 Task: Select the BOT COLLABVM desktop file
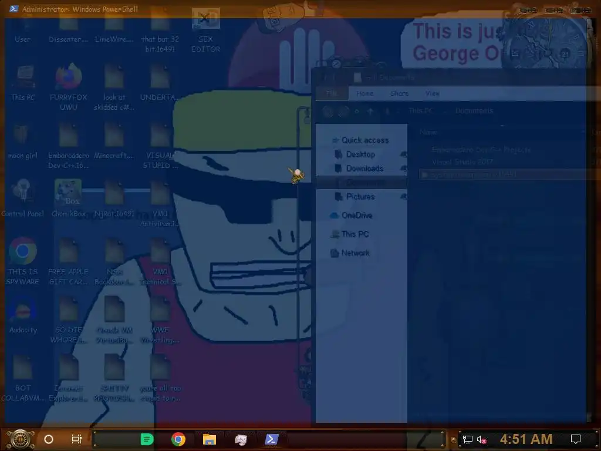click(23, 378)
